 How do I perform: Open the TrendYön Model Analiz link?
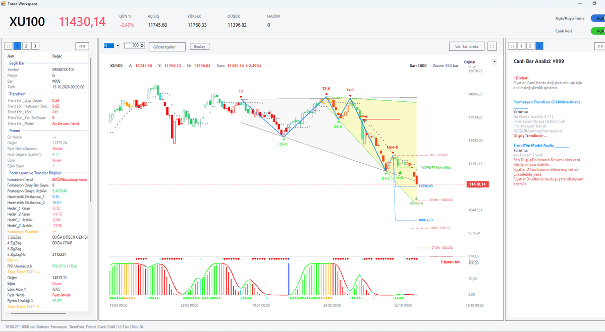coord(541,146)
